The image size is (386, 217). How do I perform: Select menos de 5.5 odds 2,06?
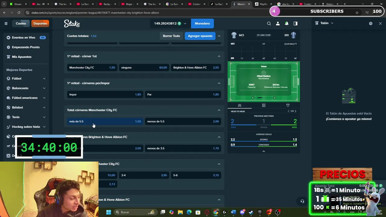click(x=183, y=121)
